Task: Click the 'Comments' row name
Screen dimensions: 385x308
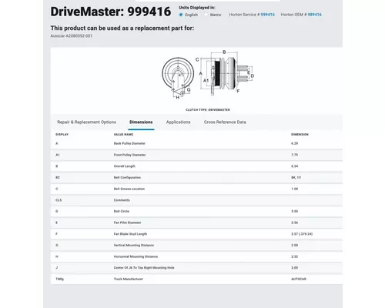Action: (x=122, y=200)
